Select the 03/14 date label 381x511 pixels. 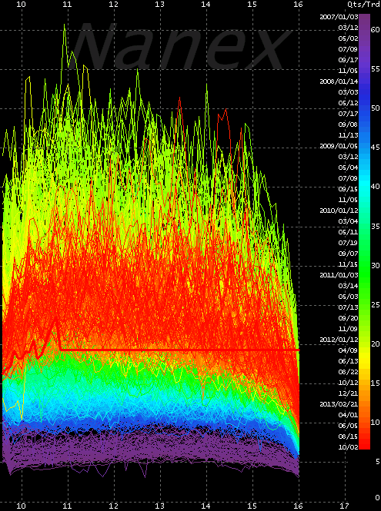[349, 286]
